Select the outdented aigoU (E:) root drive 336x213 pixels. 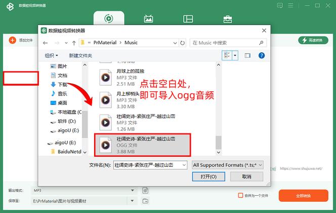coord(62,143)
